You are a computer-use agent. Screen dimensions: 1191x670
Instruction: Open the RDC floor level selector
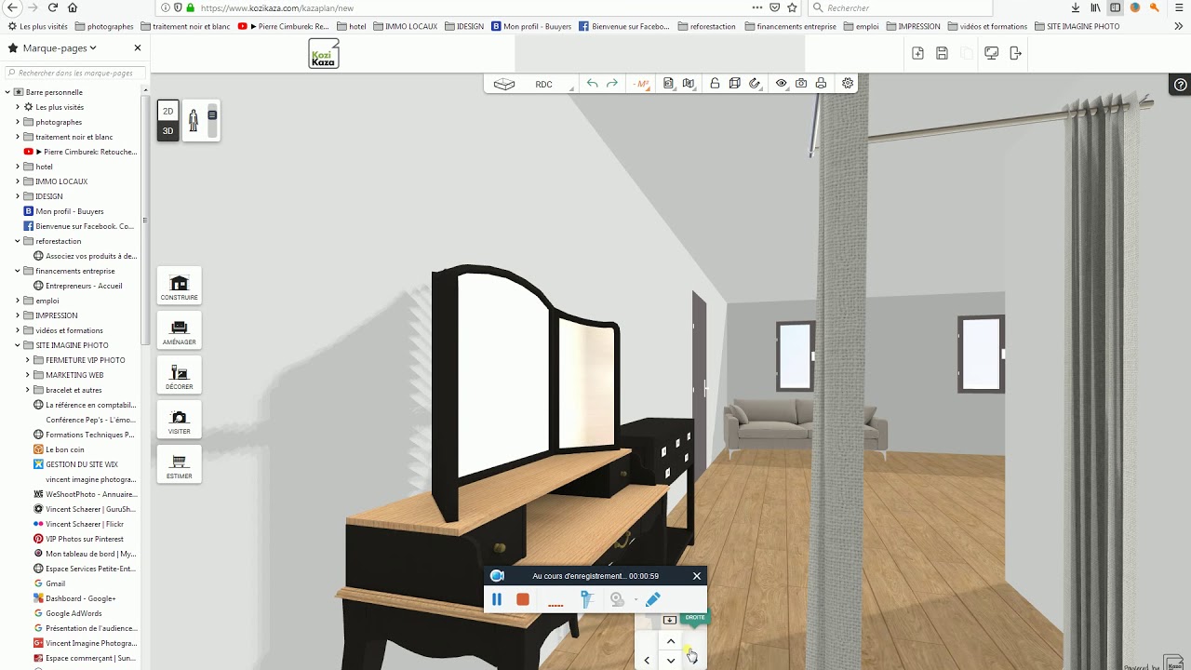point(543,85)
